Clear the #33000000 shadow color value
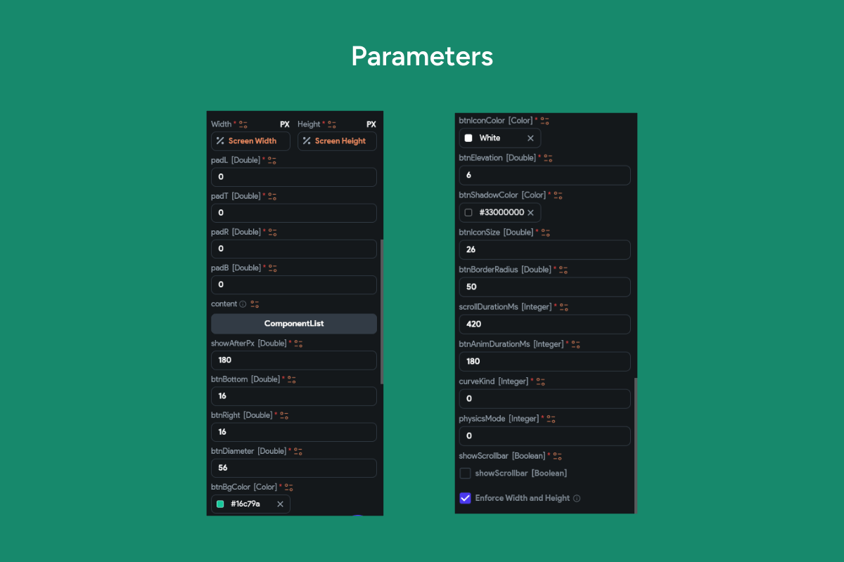 click(530, 213)
